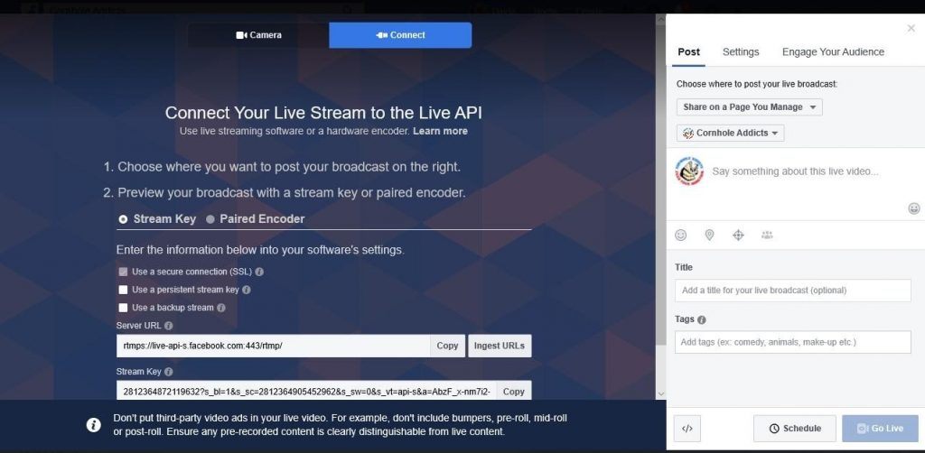The height and width of the screenshot is (453, 925).
Task: Select the Stream Key radio option
Action: [x=123, y=219]
